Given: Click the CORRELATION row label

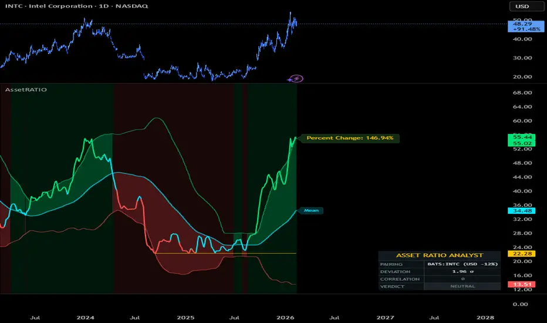Looking at the screenshot, I should (400, 279).
